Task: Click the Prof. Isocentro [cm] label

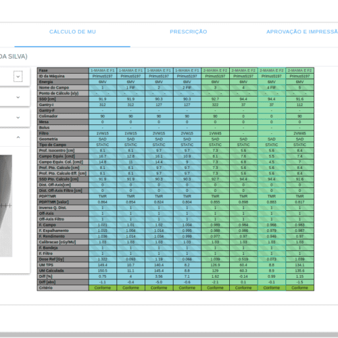Action: (x=63, y=151)
